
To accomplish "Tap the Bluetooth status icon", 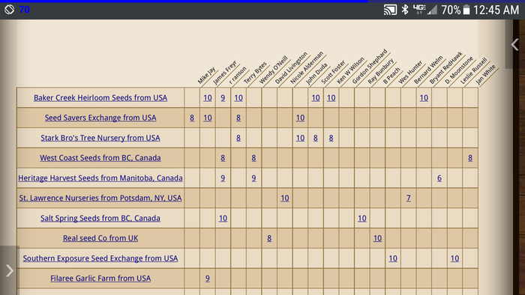I will [x=405, y=10].
